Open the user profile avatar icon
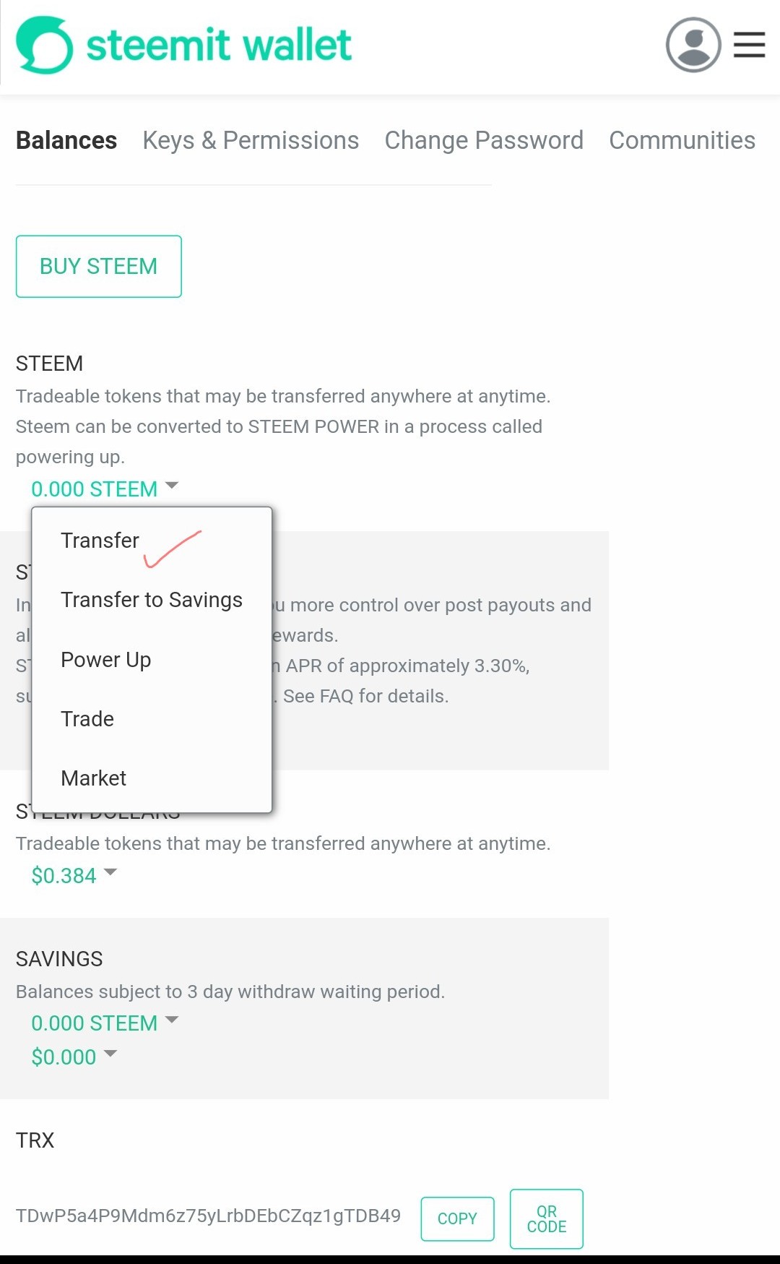Image resolution: width=780 pixels, height=1264 pixels. tap(693, 45)
